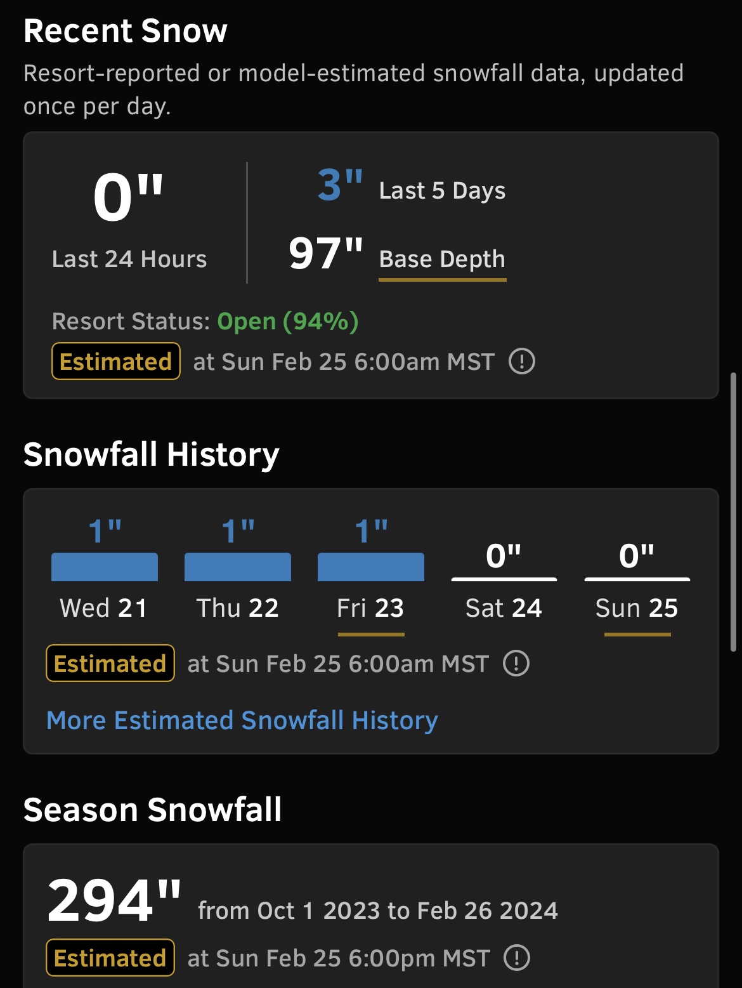Tap the underlined Base Depth label
The width and height of the screenshot is (742, 988).
pos(442,260)
